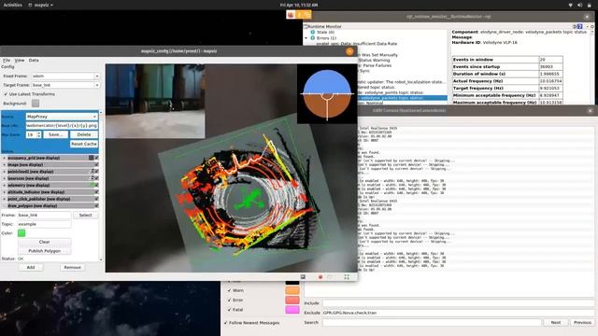The image size is (598, 336).
Task: Collapse the Errors (1) tree node
Action: click(x=306, y=38)
